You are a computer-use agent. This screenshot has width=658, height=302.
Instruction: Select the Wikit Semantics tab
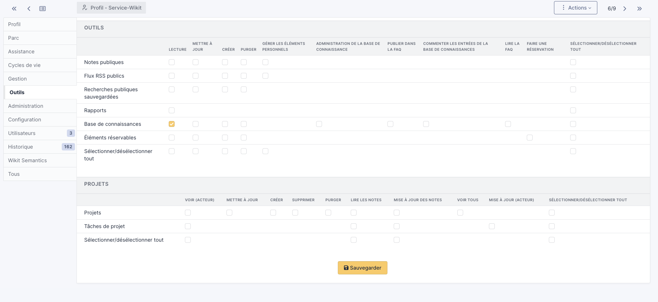point(28,160)
